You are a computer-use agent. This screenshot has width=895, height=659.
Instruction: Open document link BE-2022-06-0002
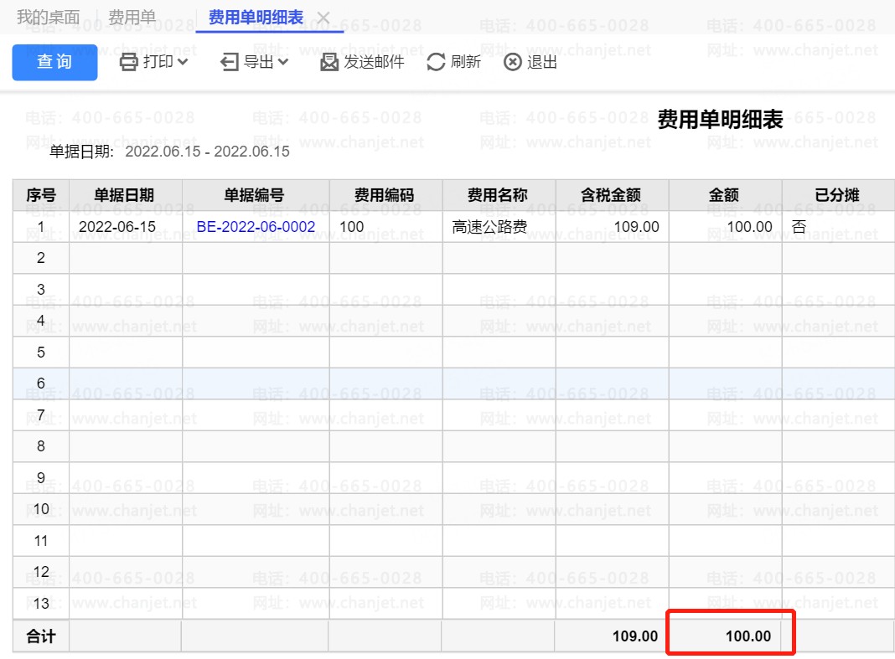[x=256, y=227]
